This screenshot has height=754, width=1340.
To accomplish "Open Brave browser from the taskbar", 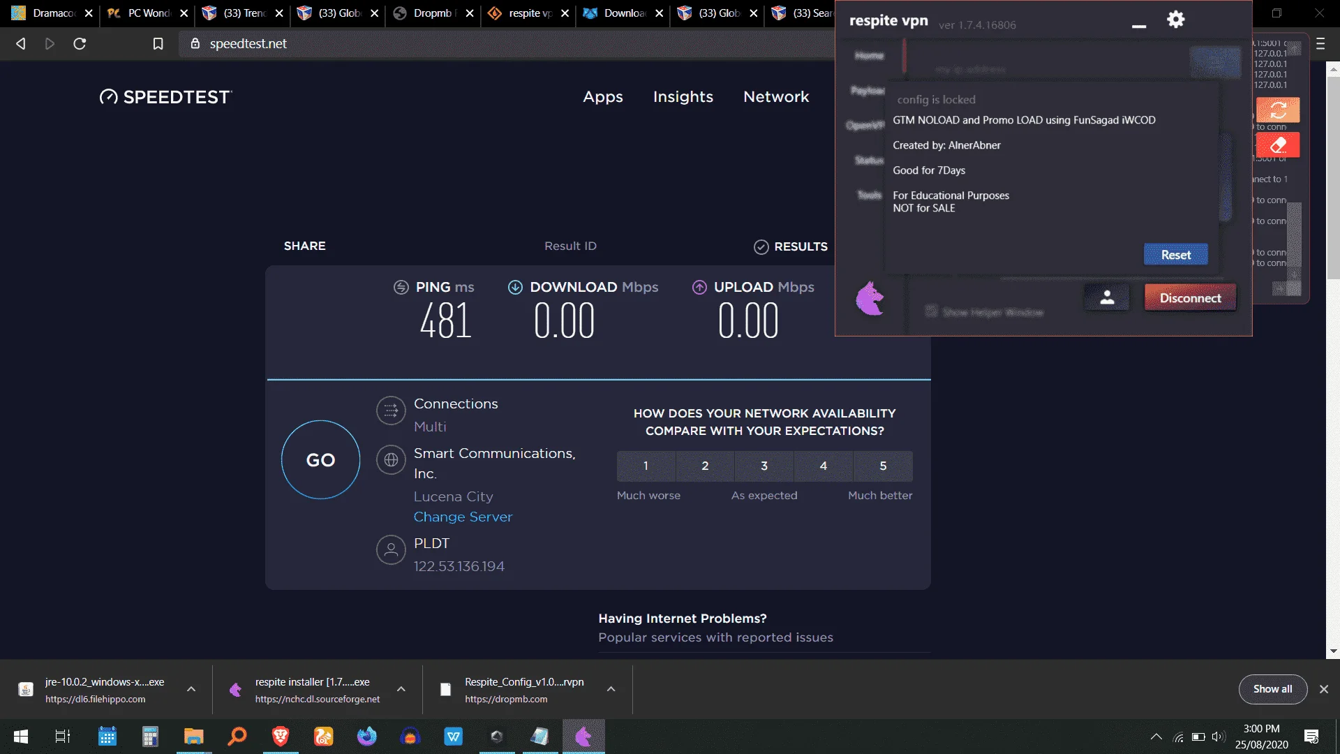I will click(281, 736).
